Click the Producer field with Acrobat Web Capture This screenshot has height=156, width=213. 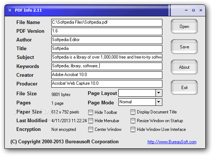pos(107,84)
